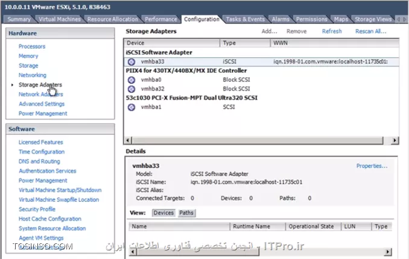
Task: Click the vmhba32 adapter icon
Action: tap(132, 89)
